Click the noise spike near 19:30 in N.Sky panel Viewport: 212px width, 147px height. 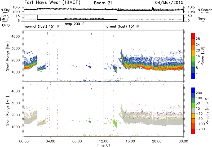click(x=153, y=8)
